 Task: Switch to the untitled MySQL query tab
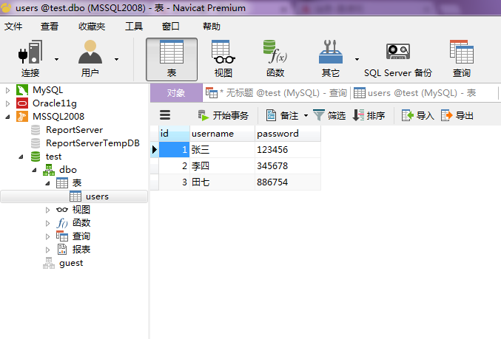(x=276, y=93)
